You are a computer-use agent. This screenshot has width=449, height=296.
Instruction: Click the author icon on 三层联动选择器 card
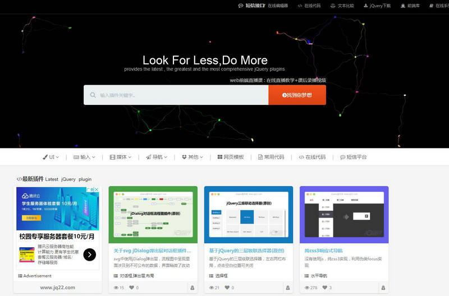pos(287,288)
